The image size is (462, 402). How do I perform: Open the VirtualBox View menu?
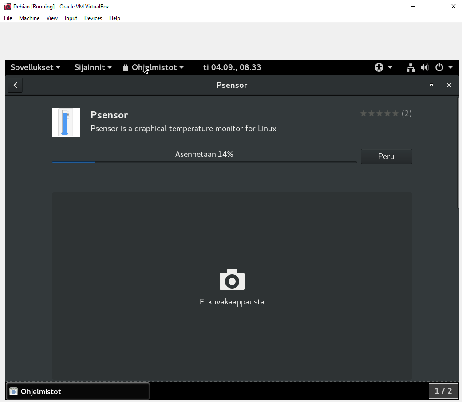[x=52, y=18]
